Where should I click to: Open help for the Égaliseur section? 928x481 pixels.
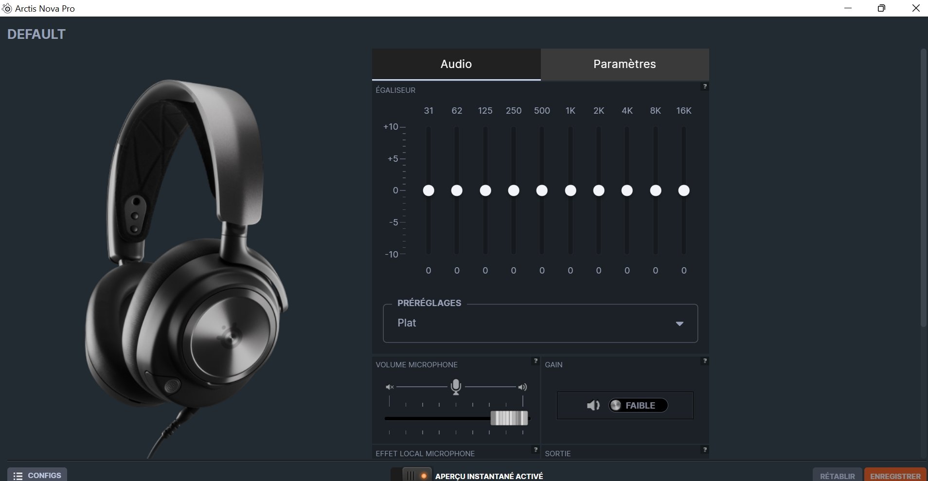(x=704, y=86)
